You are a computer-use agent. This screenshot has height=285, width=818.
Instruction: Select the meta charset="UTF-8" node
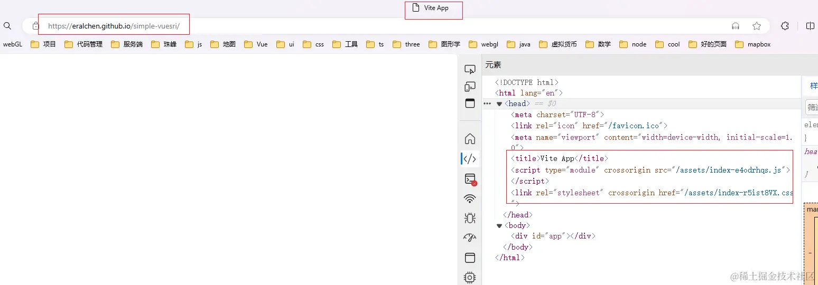(557, 115)
